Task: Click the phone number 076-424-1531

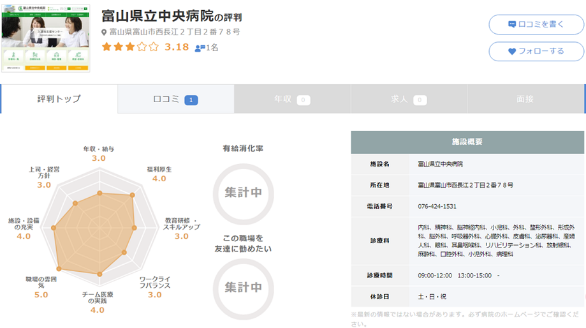Action: [x=437, y=206]
